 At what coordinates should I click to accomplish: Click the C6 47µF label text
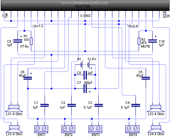[22, 74]
